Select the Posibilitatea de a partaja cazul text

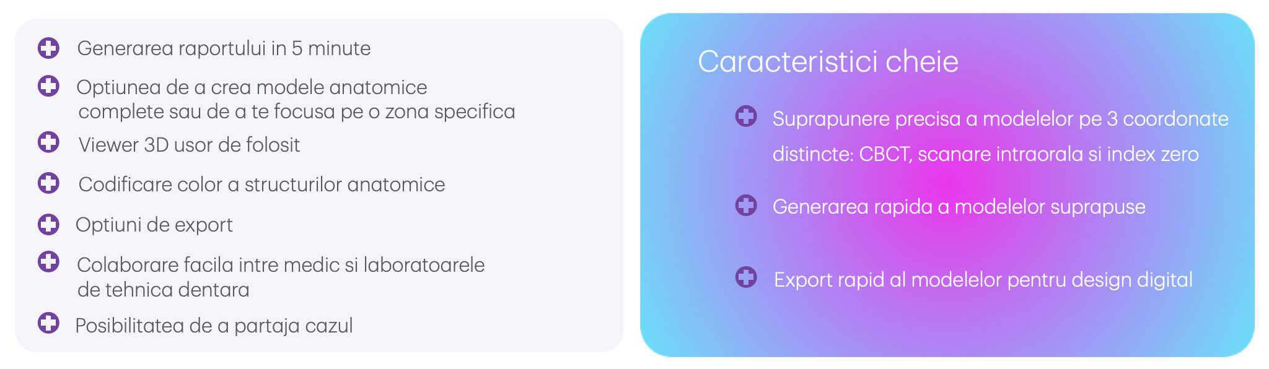(x=214, y=326)
